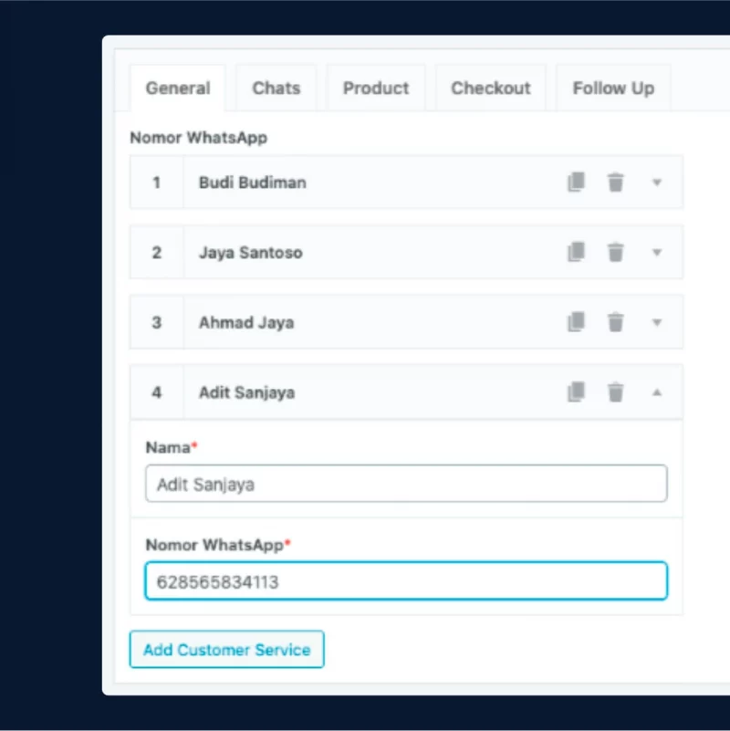Click the Nomor WhatsApp number field
Viewport: 730px width, 731px height.
(406, 581)
